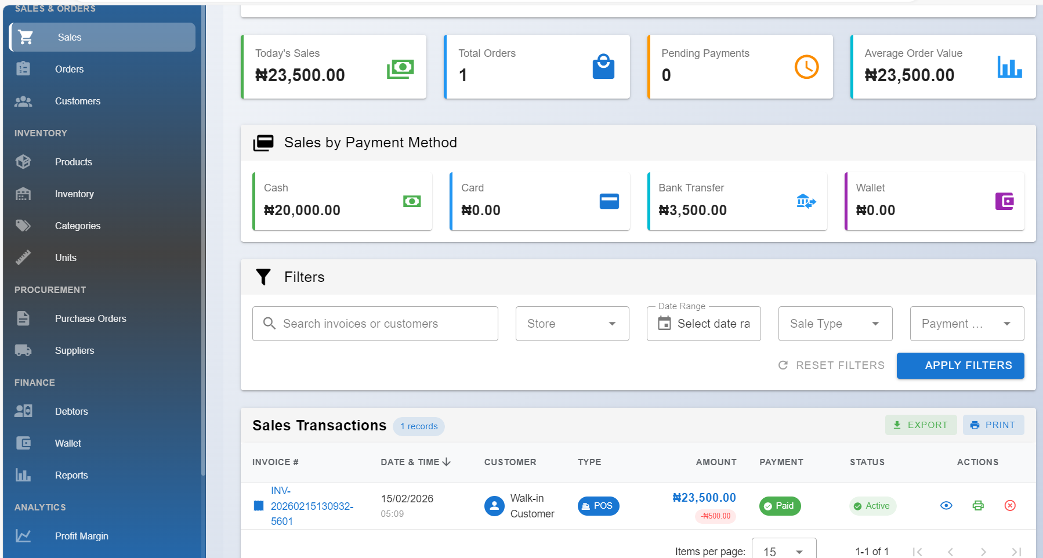The image size is (1043, 558).
Task: Open the Products box icon
Action: (x=23, y=162)
